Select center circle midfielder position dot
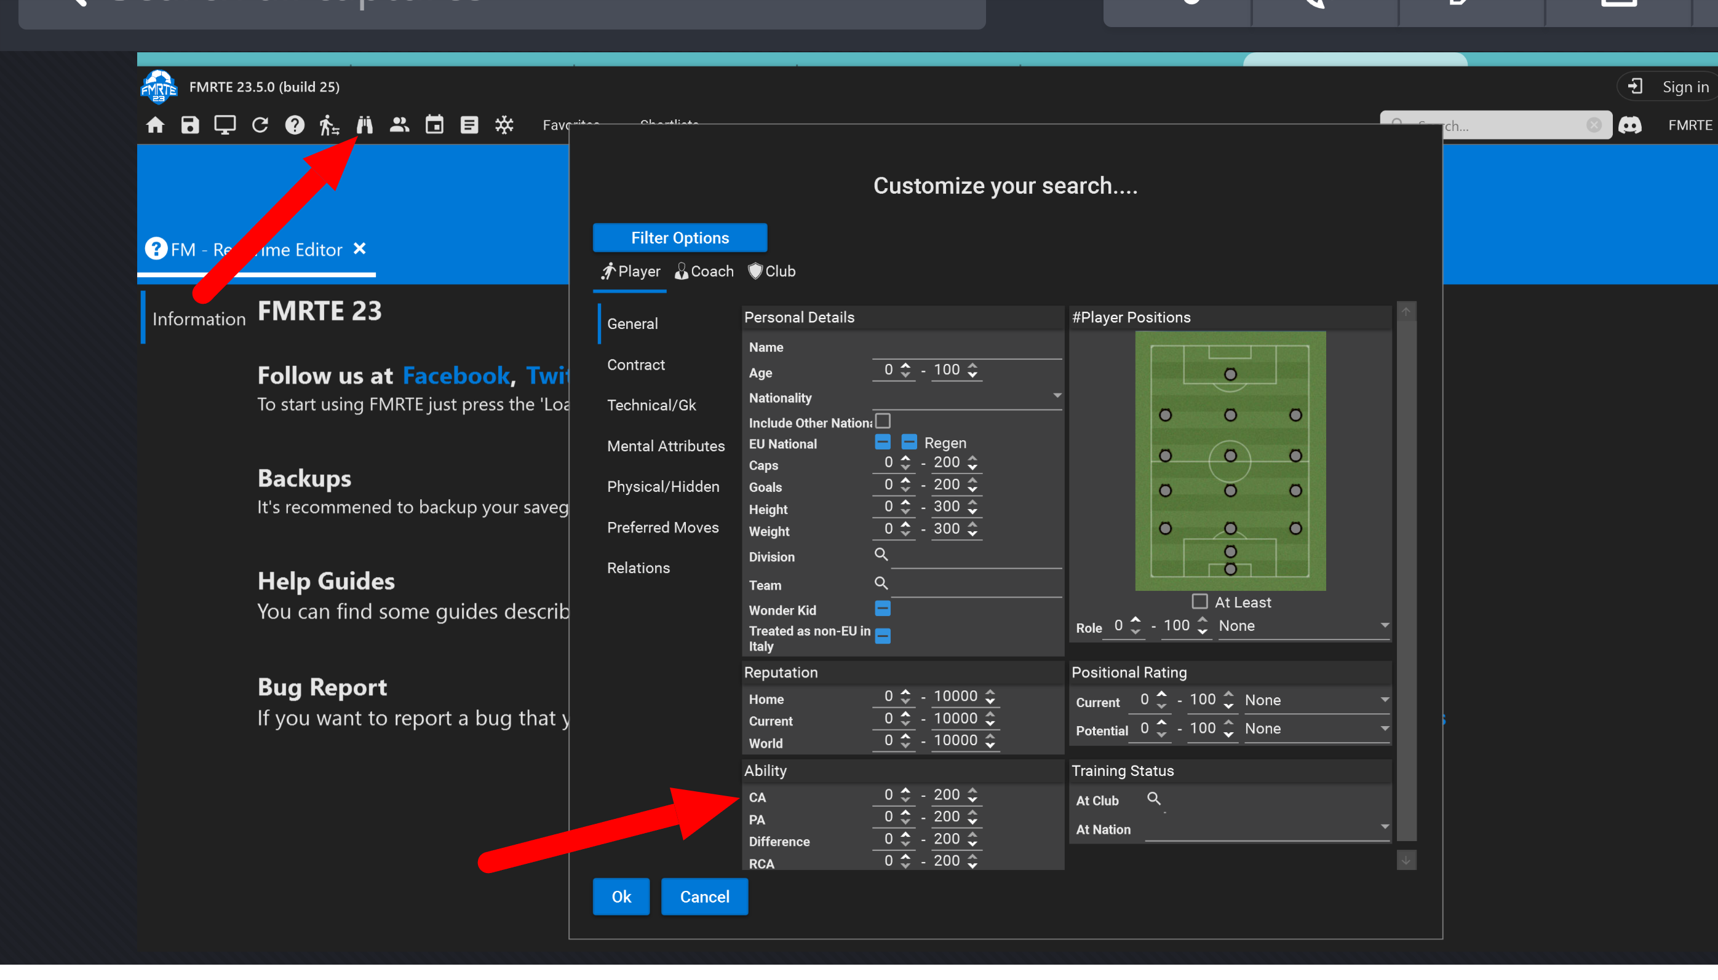 pyautogui.click(x=1230, y=456)
